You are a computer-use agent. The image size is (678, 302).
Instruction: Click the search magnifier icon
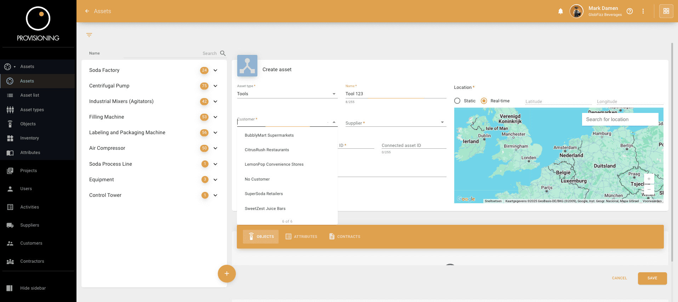point(223,53)
